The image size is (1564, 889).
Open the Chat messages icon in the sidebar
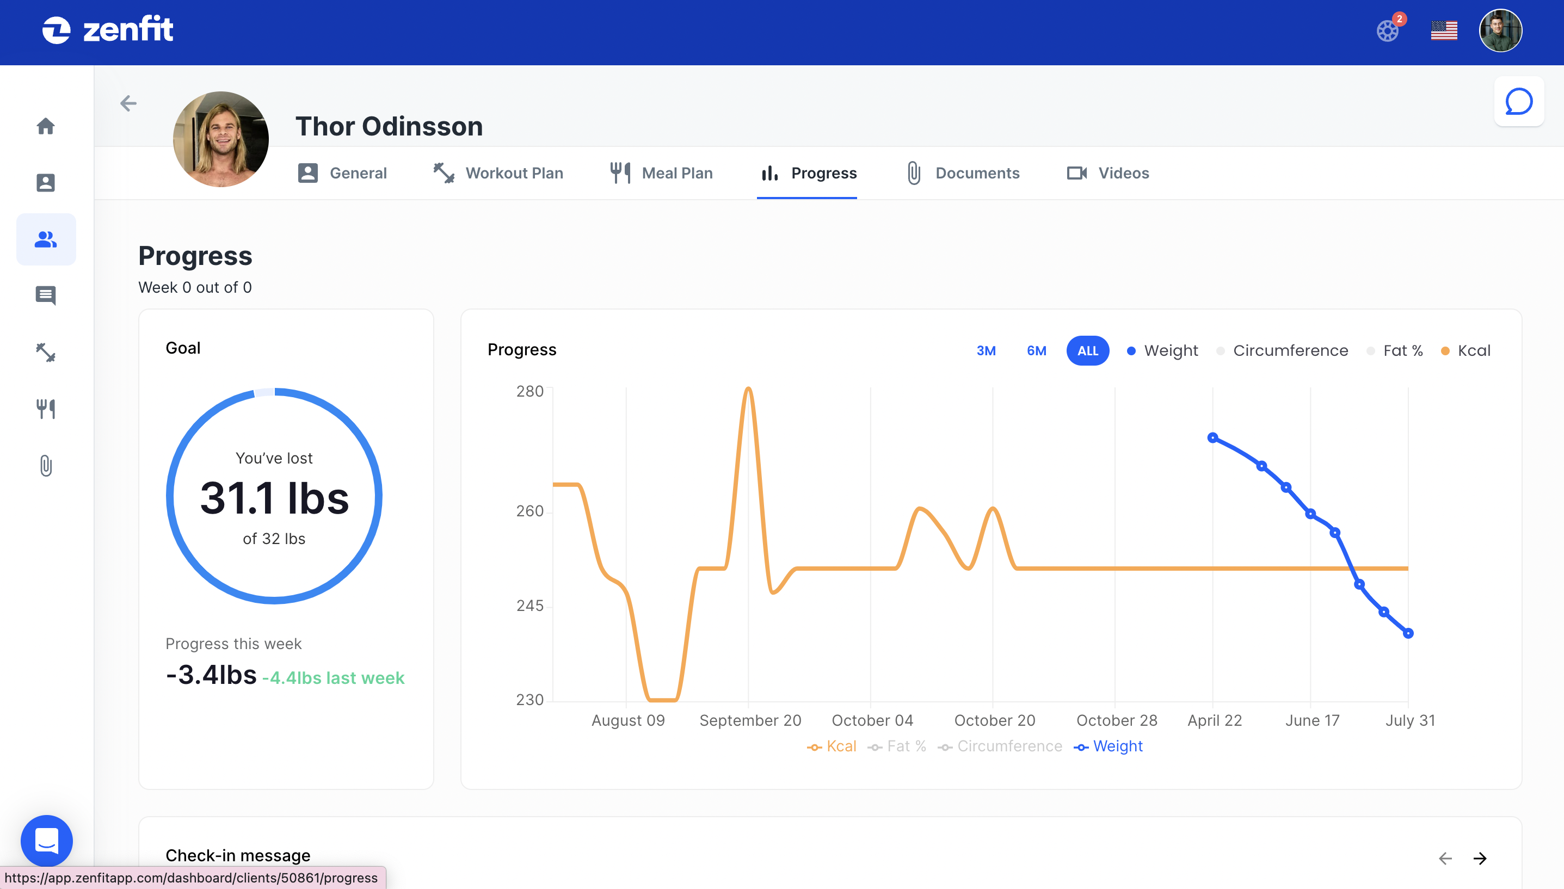click(x=46, y=295)
